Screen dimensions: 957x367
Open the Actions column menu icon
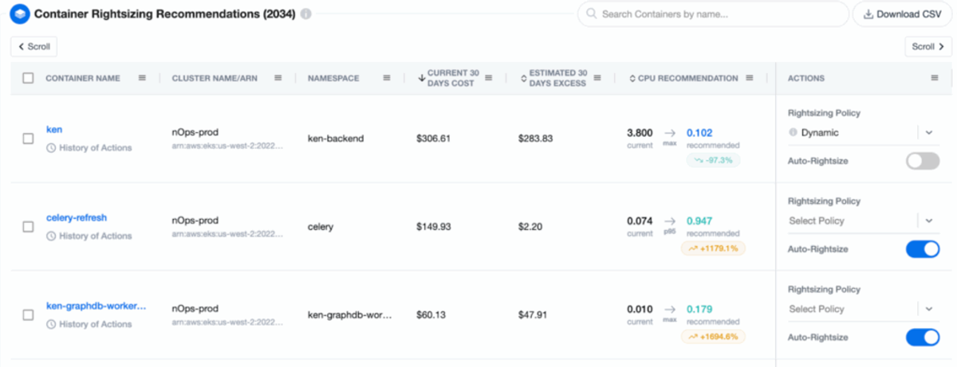(935, 78)
